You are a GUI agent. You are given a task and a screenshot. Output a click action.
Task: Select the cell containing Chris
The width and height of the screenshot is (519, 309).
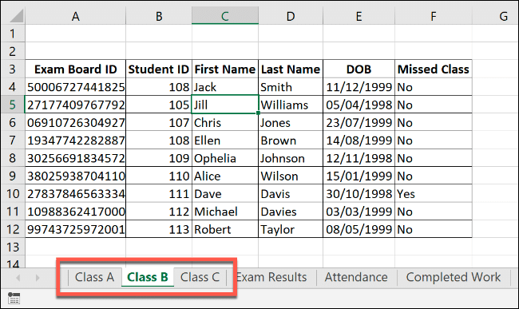coord(225,122)
